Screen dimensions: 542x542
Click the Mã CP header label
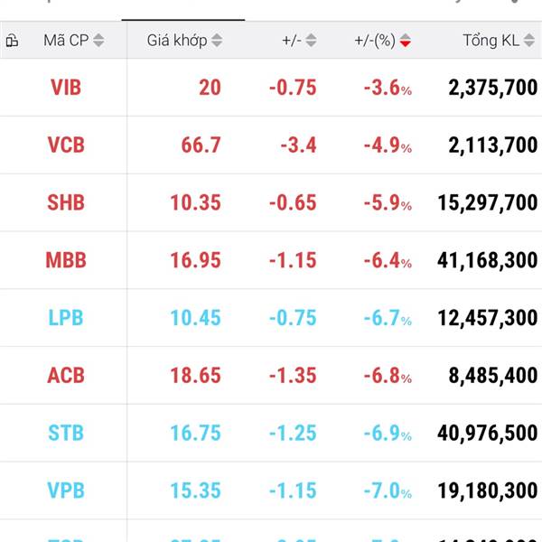[x=66, y=41]
